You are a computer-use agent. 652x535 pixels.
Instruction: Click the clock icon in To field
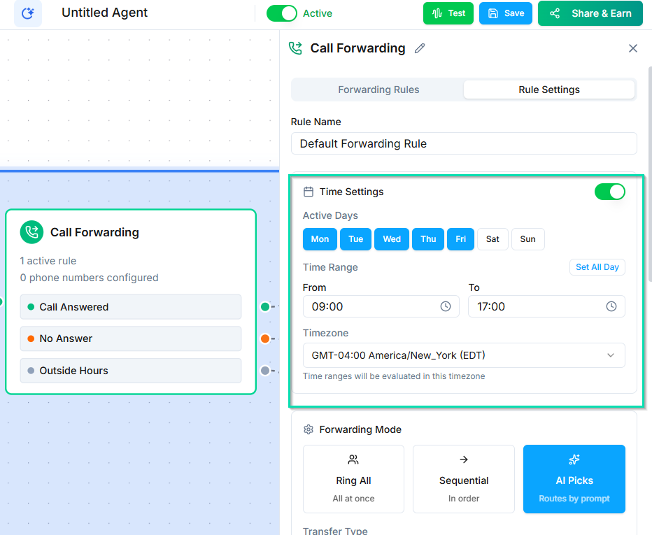611,306
